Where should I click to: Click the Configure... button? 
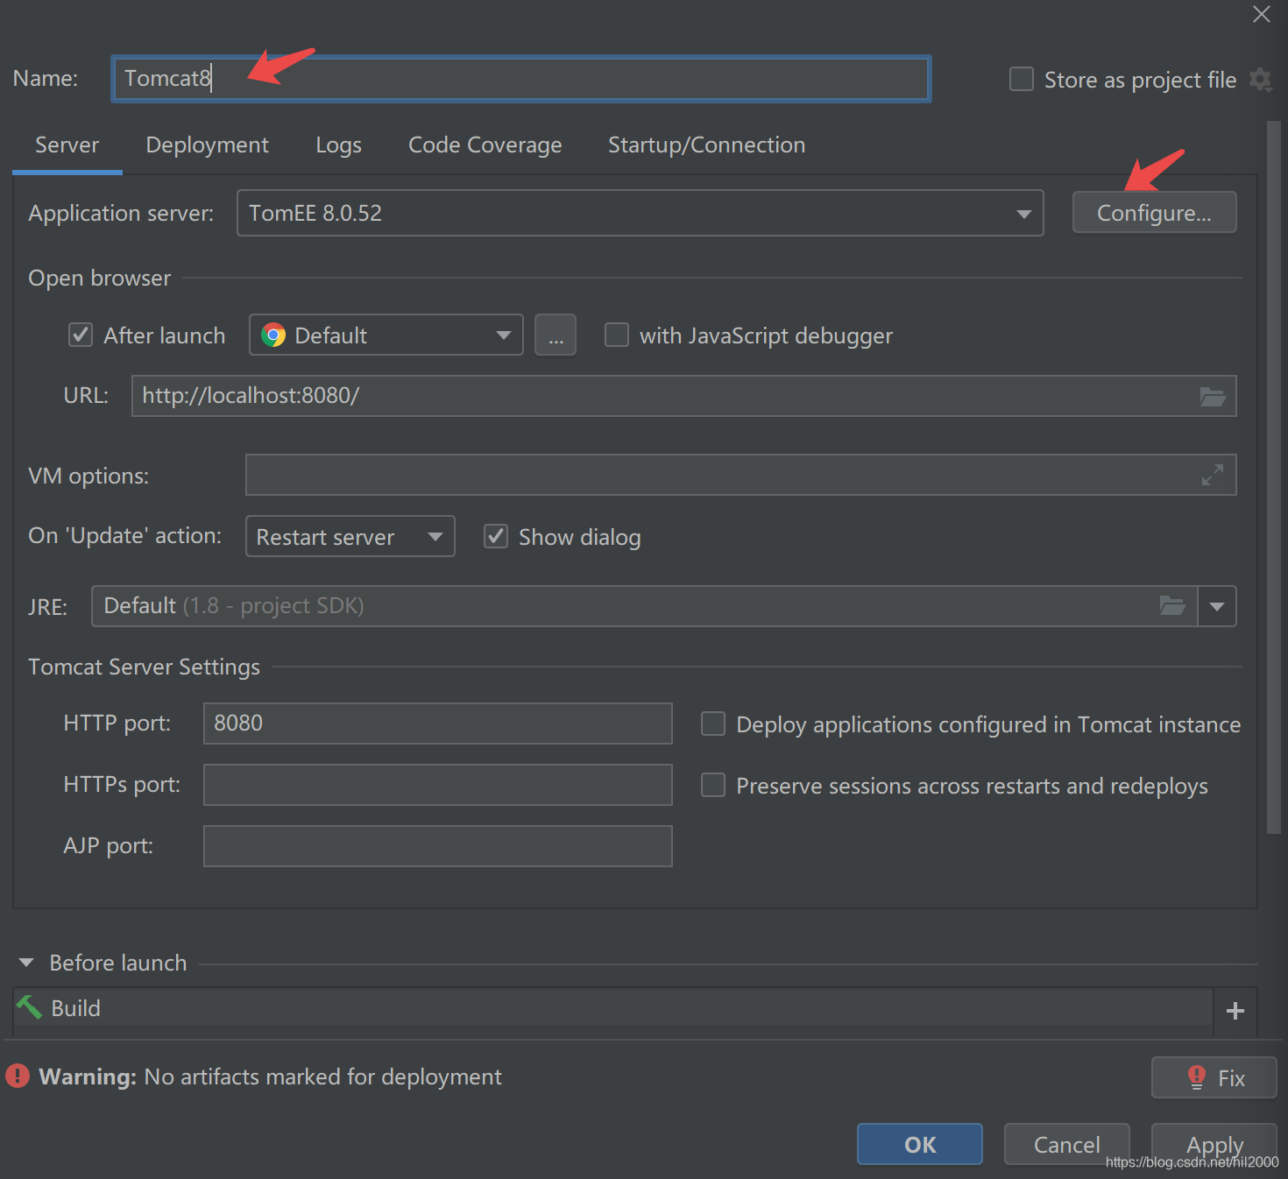pos(1155,213)
